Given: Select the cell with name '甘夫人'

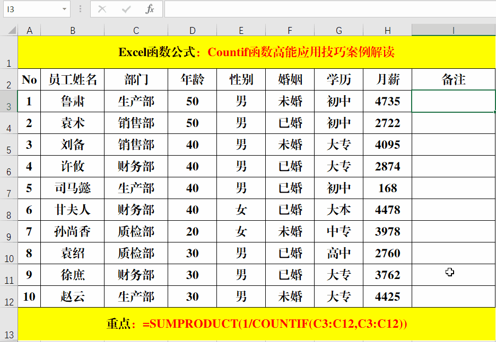Looking at the screenshot, I should pos(73,210).
